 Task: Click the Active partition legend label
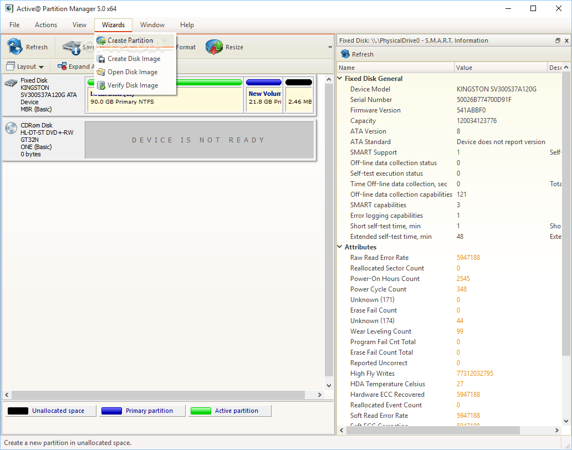pyautogui.click(x=236, y=411)
